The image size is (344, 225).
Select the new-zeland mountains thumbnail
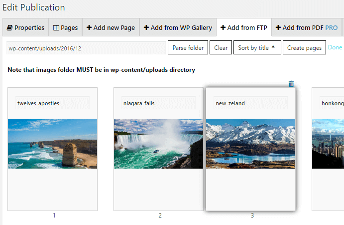coord(250,144)
